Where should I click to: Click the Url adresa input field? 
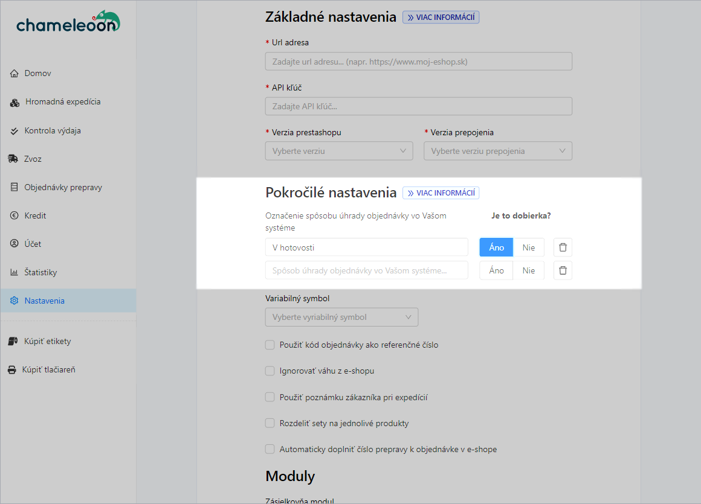(418, 61)
